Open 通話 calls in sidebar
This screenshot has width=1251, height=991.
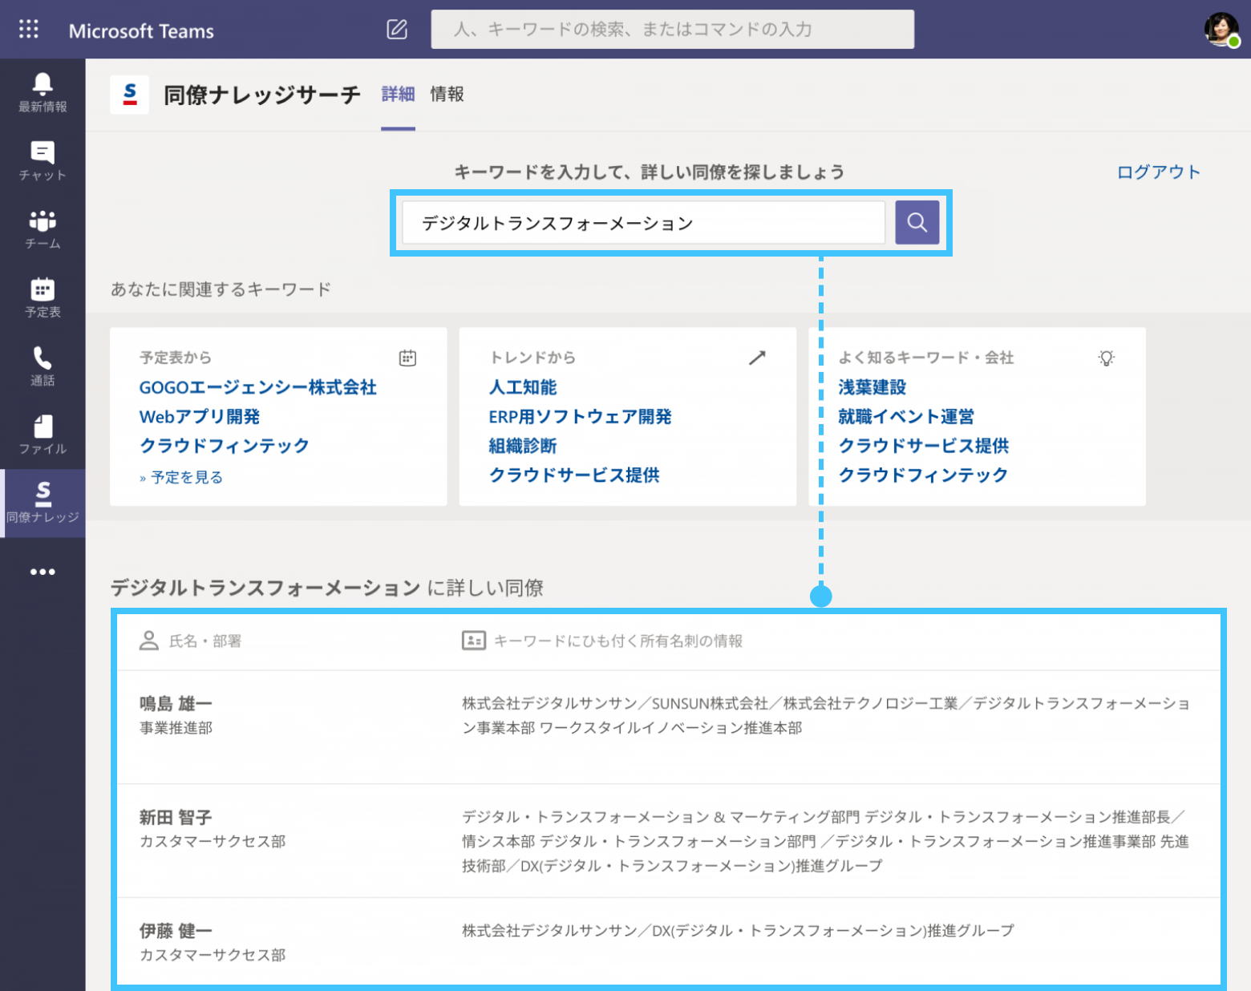43,366
